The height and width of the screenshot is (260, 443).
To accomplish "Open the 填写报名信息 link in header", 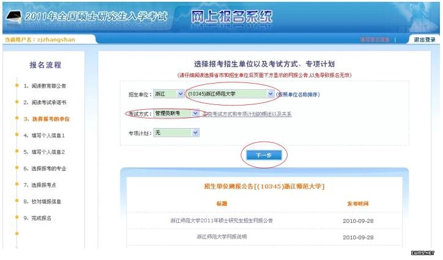I will coord(374,40).
